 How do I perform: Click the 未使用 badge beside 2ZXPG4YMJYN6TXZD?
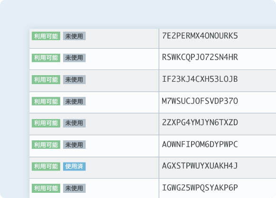[x=74, y=123]
